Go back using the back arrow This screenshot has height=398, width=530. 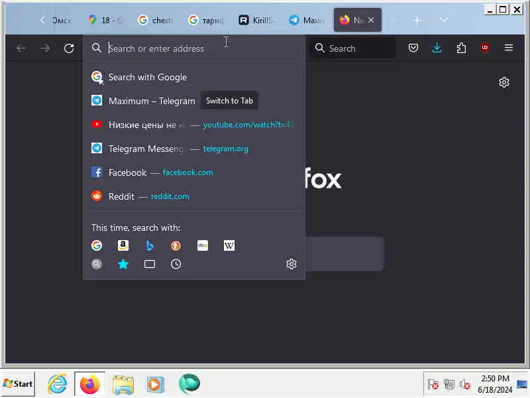pos(21,48)
